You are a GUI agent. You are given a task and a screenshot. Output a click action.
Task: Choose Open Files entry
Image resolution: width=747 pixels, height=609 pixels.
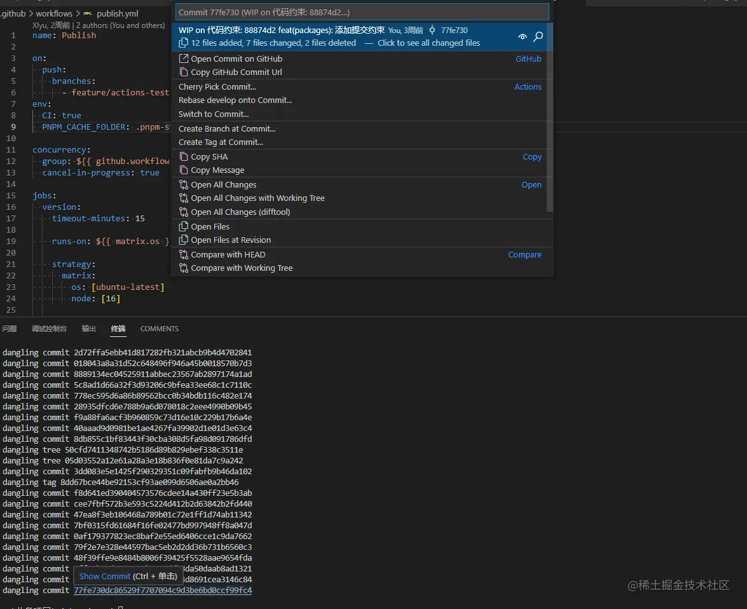[x=362, y=227]
